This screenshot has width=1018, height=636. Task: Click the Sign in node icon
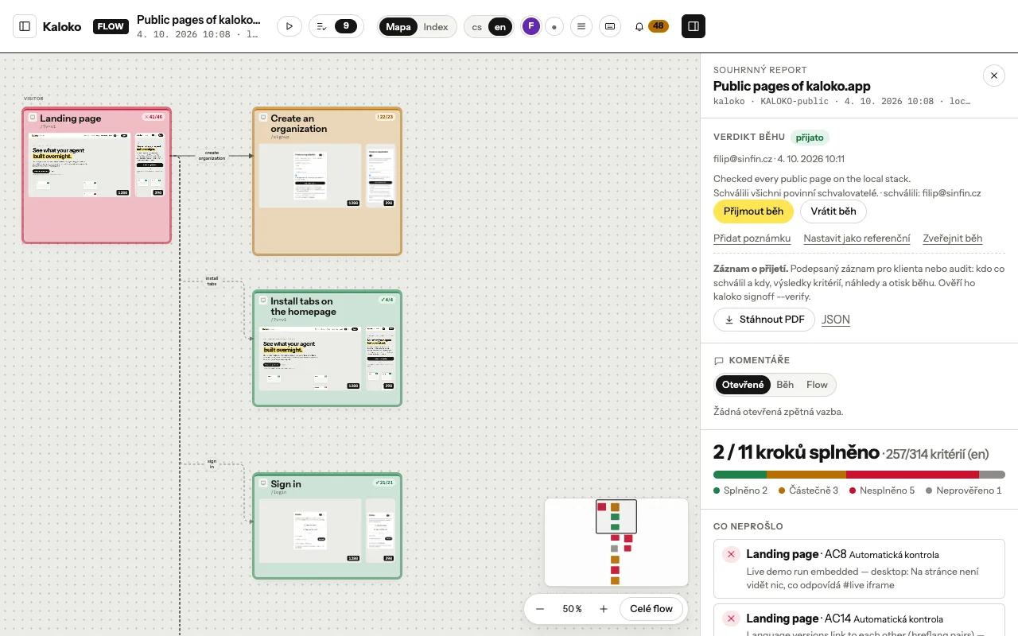click(x=263, y=483)
